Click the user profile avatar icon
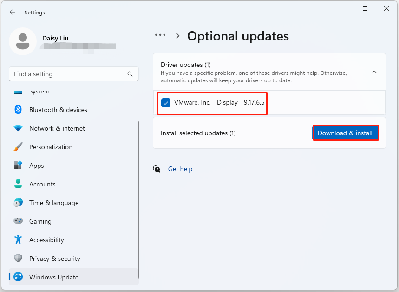Screen dimensions: 399x292 click(x=23, y=41)
